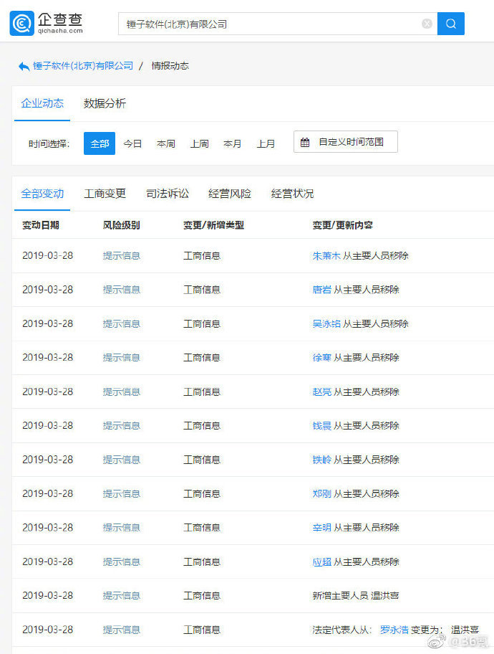Clear the search field with the X icon

427,24
